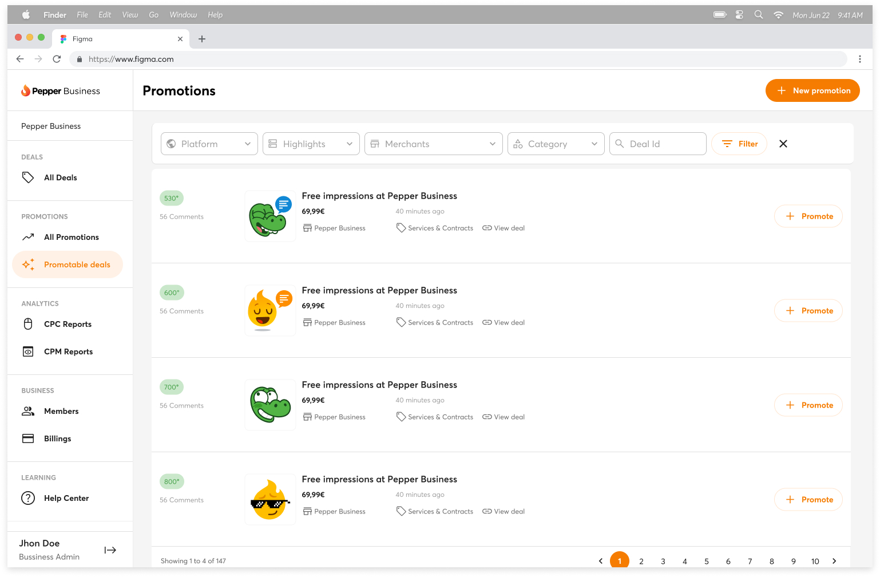Click the browser address bar
The width and height of the screenshot is (880, 577).
click(458, 59)
